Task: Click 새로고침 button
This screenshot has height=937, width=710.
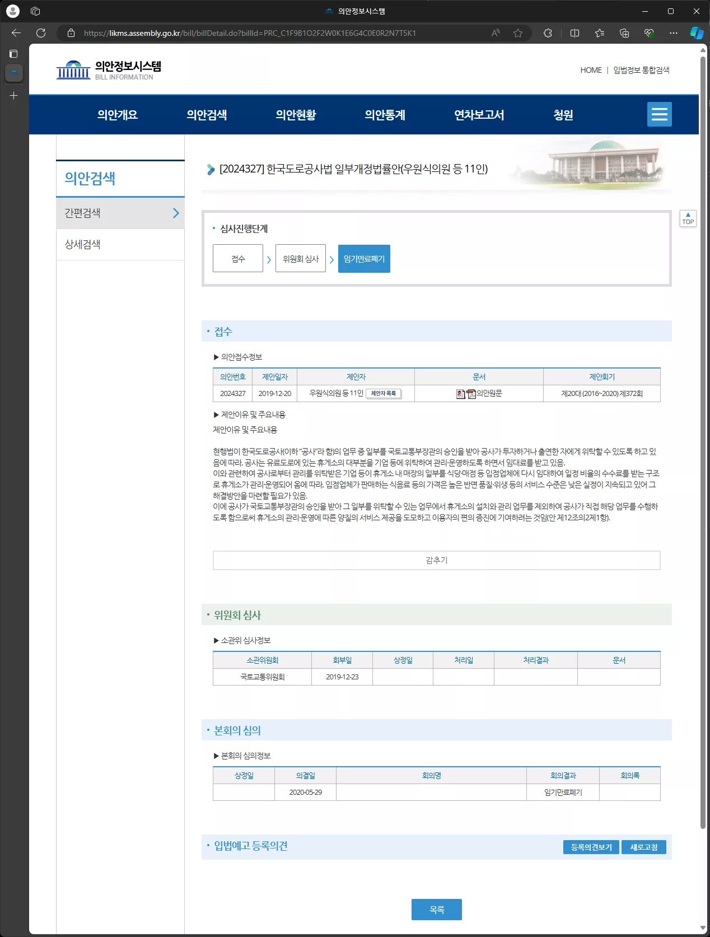Action: click(x=644, y=847)
